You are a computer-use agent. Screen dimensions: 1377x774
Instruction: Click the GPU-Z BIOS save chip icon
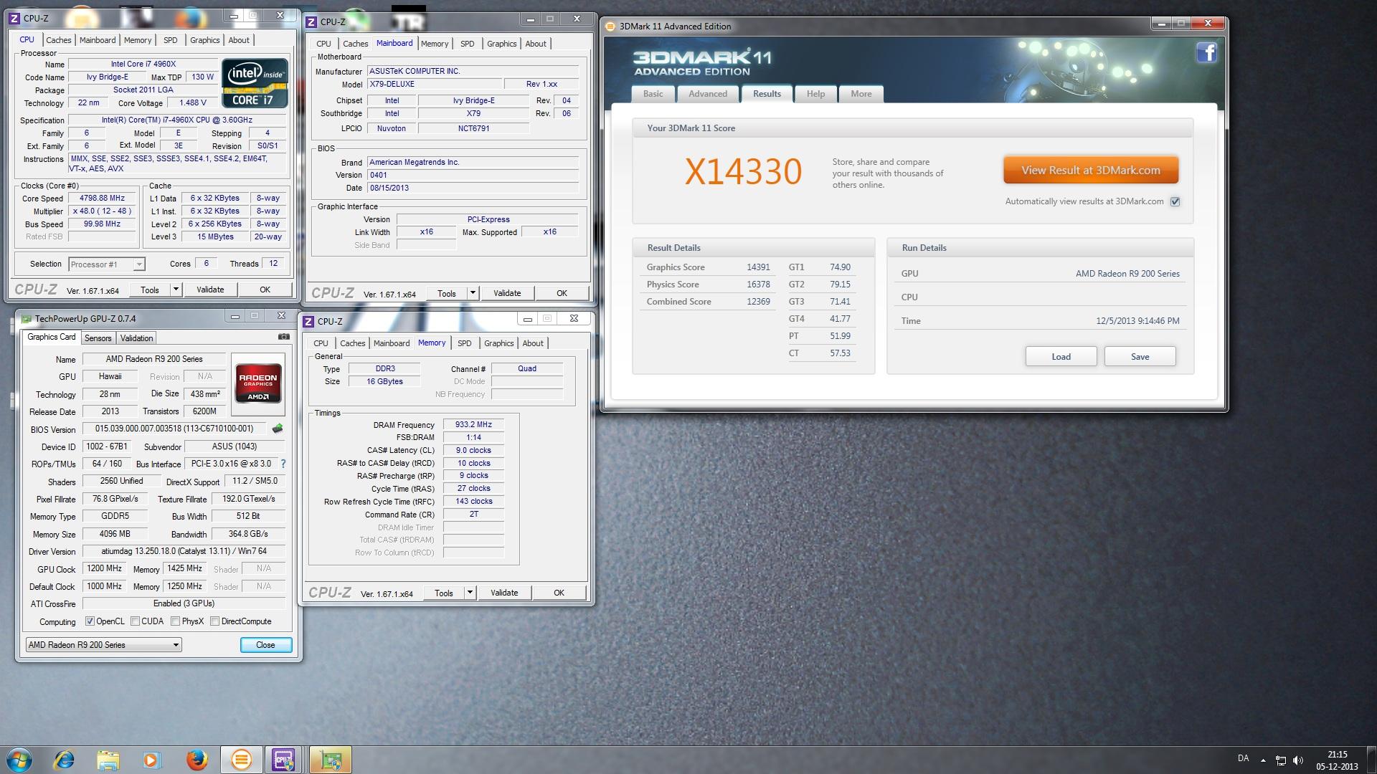point(278,429)
